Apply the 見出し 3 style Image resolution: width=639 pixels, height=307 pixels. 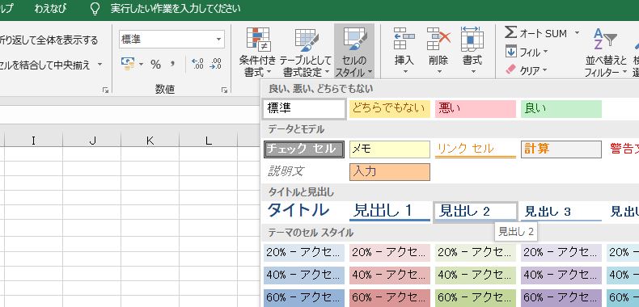(561, 212)
